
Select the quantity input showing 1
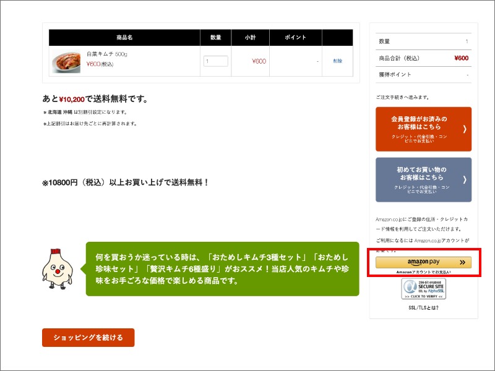click(215, 61)
